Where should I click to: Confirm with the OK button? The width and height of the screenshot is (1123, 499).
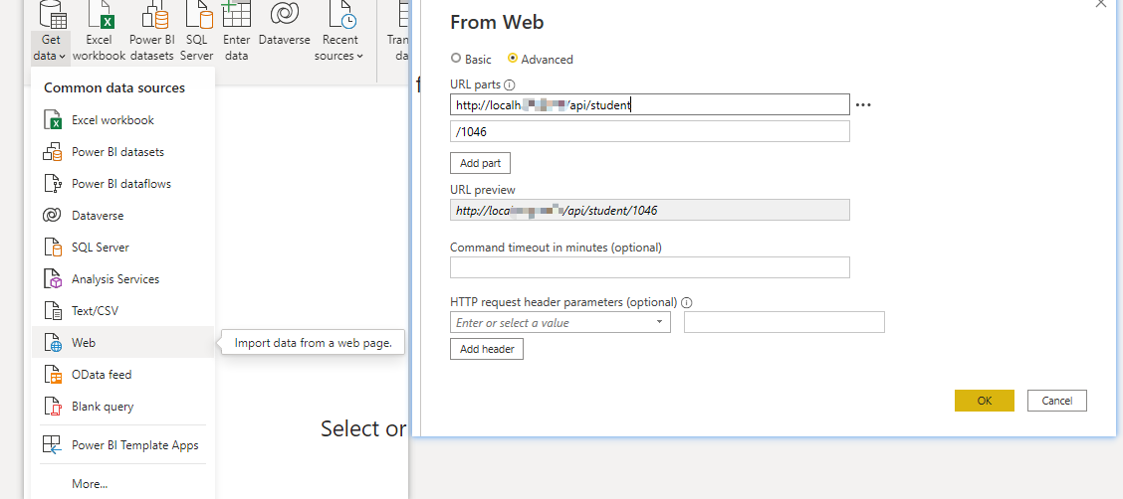984,401
